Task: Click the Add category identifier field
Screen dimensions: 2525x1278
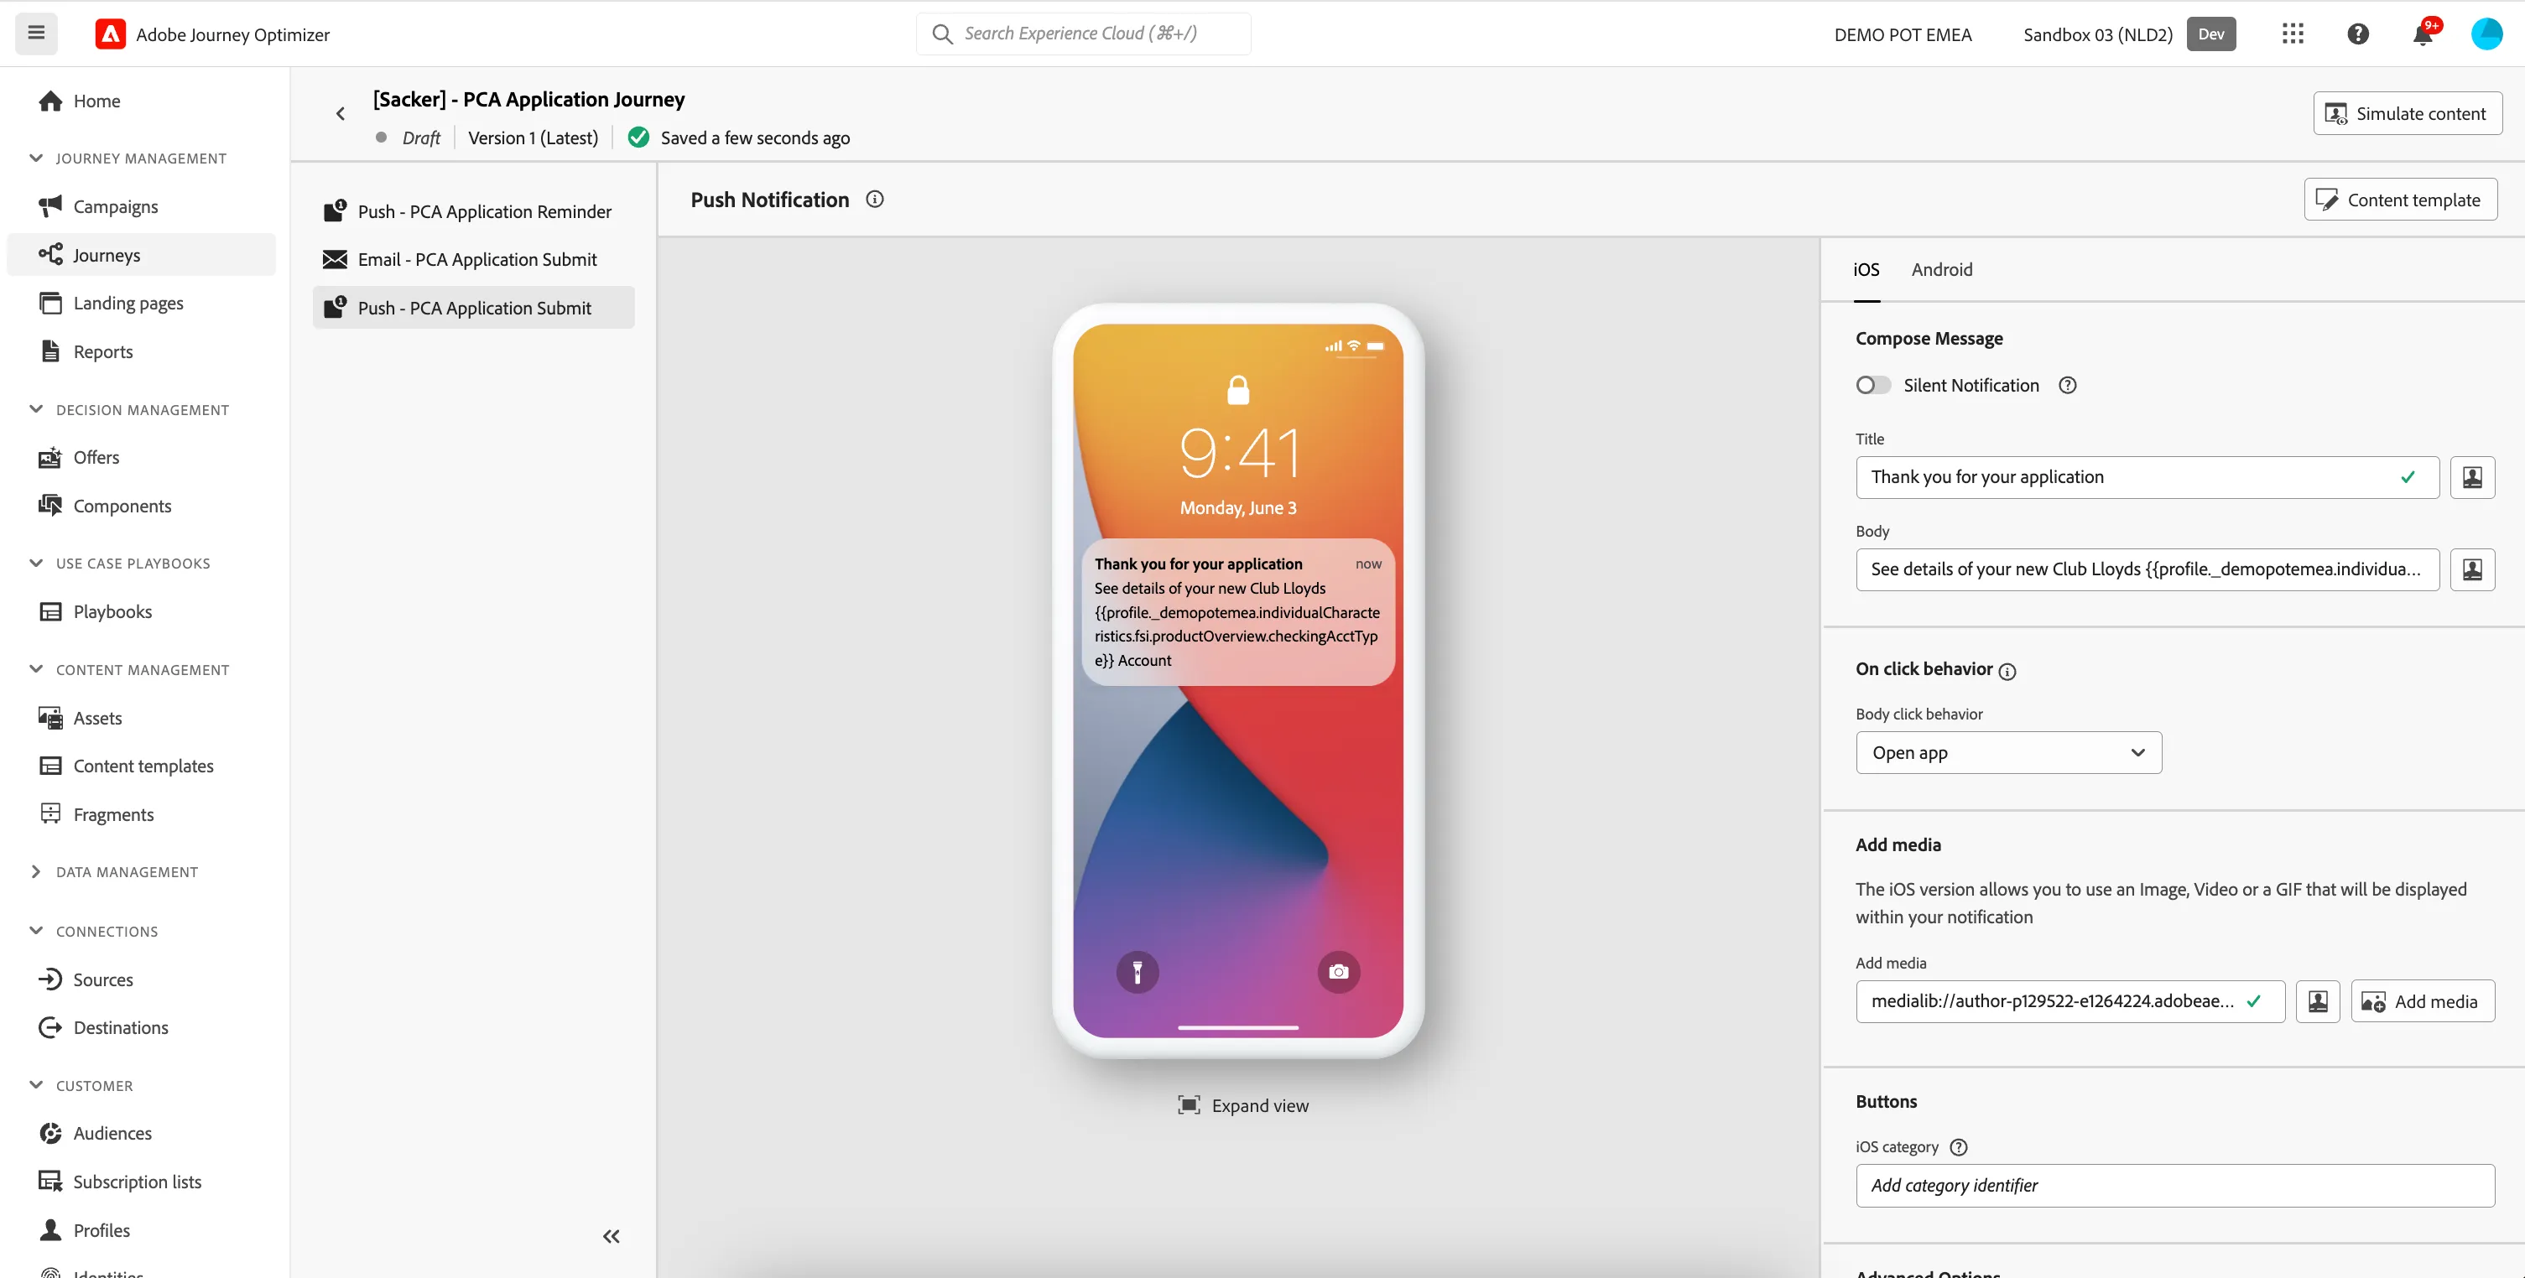Action: (2174, 1185)
